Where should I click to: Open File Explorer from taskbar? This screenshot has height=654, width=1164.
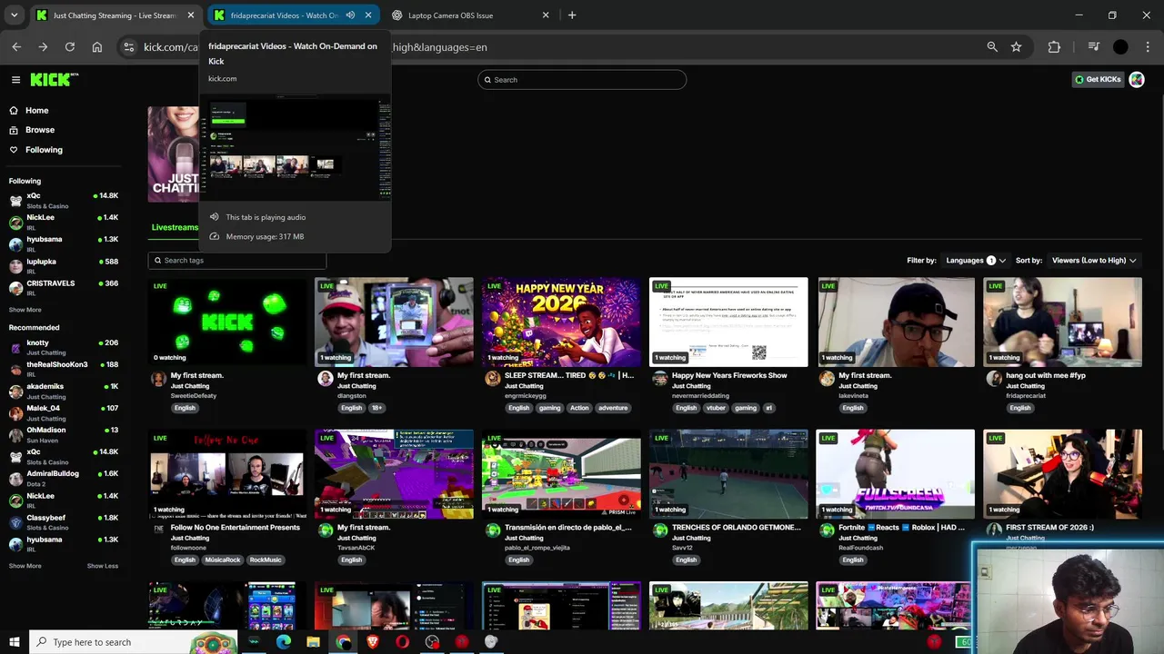314,642
